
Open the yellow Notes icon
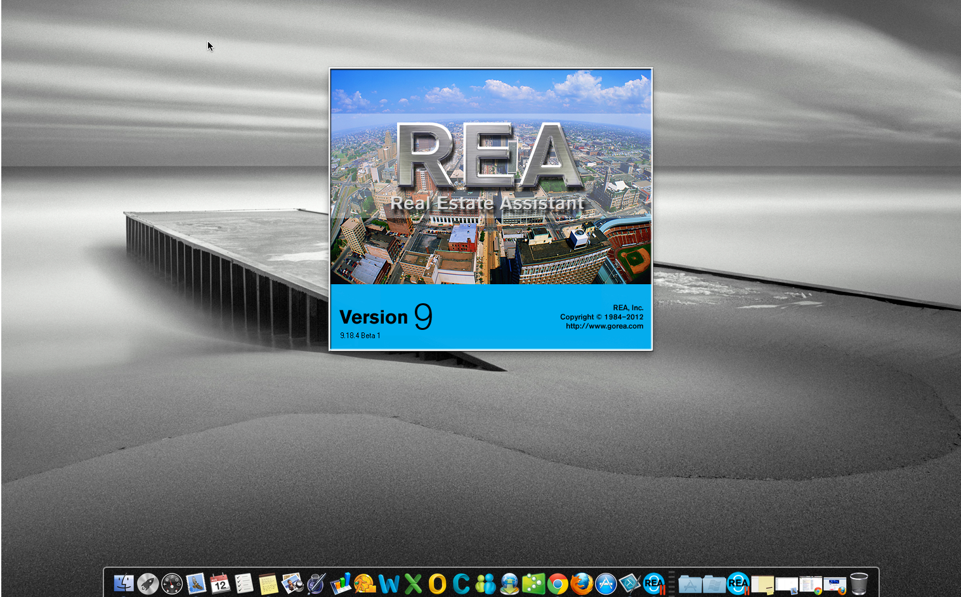268,583
